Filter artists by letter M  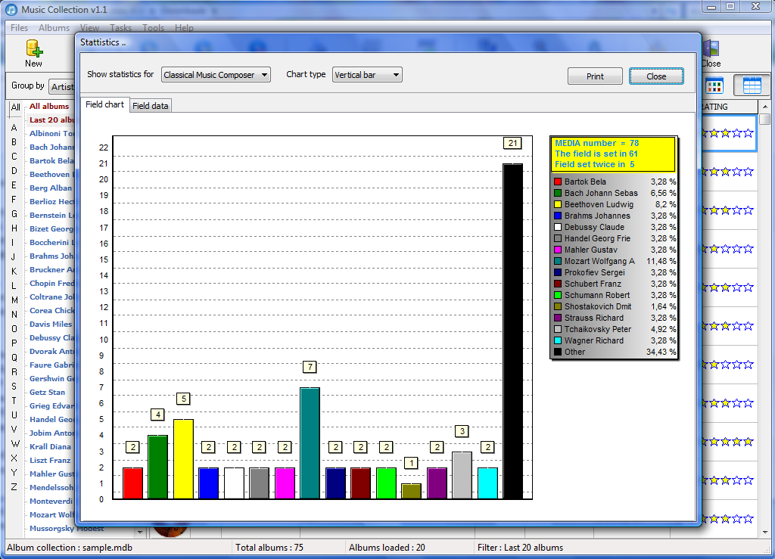[14, 300]
